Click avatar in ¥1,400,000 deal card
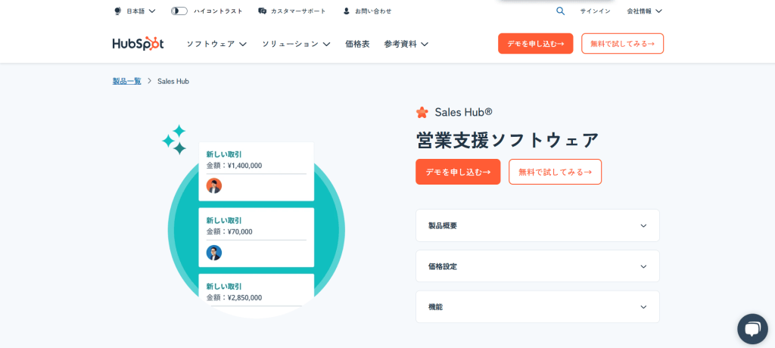 pos(214,185)
